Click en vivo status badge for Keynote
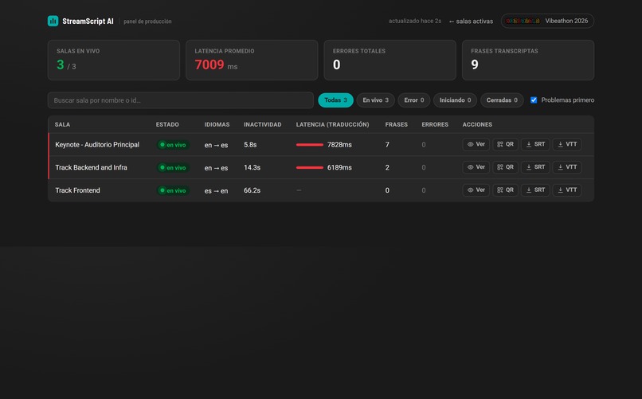The image size is (642, 399). coord(173,145)
